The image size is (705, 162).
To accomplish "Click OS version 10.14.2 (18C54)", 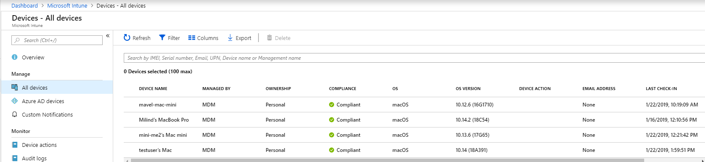I will (x=472, y=120).
